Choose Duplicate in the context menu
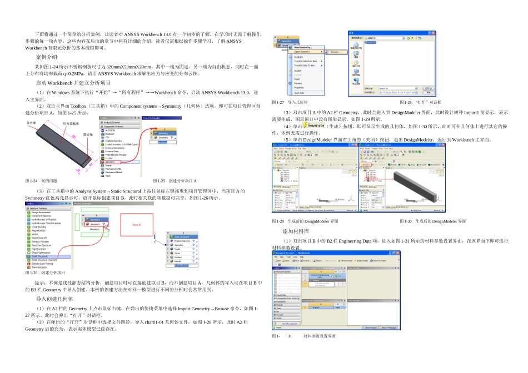Viewport: 528px width, 373px height. tap(306, 57)
